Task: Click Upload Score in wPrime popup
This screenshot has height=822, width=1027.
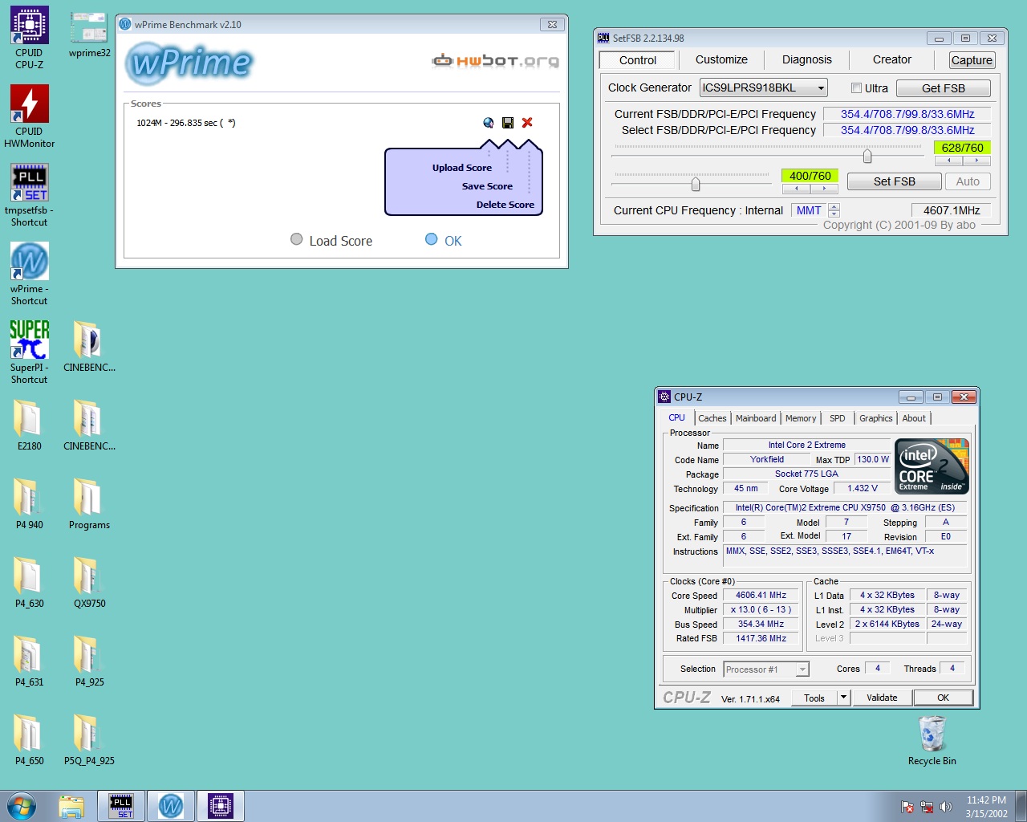Action: click(461, 168)
